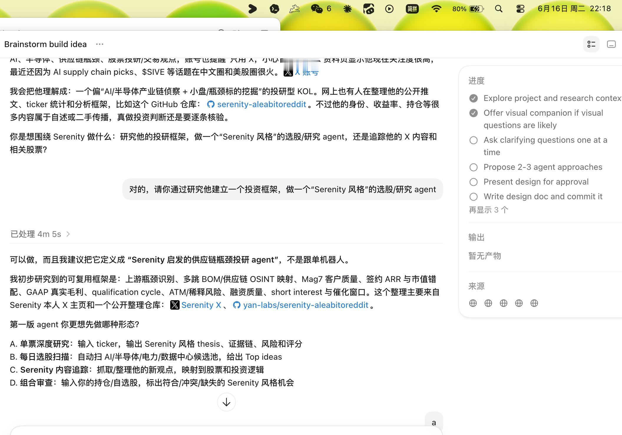622x435 pixels.
Task: Click the message input field at bottom
Action: pyautogui.click(x=226, y=431)
